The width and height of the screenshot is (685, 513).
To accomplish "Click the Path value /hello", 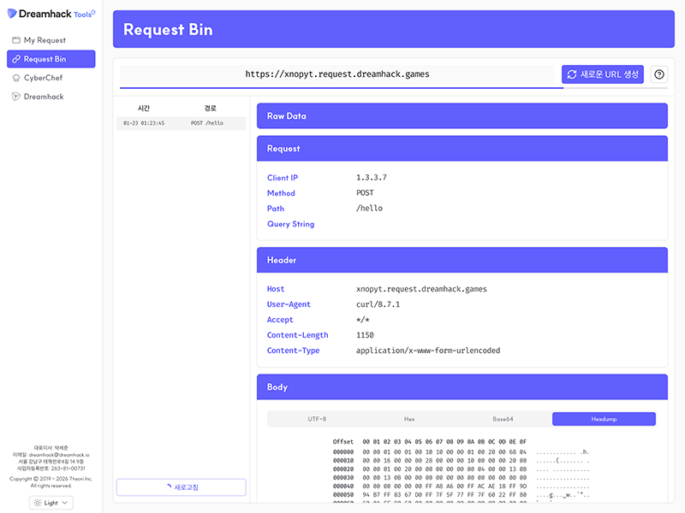I will coord(369,208).
